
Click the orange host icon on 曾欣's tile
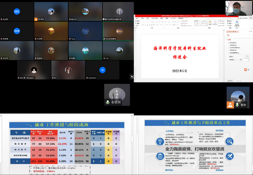coord(230,104)
